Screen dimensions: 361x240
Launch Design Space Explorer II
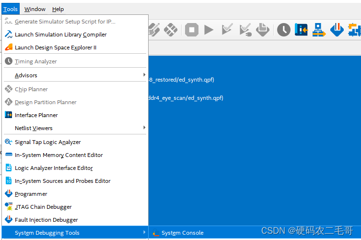(x=56, y=47)
